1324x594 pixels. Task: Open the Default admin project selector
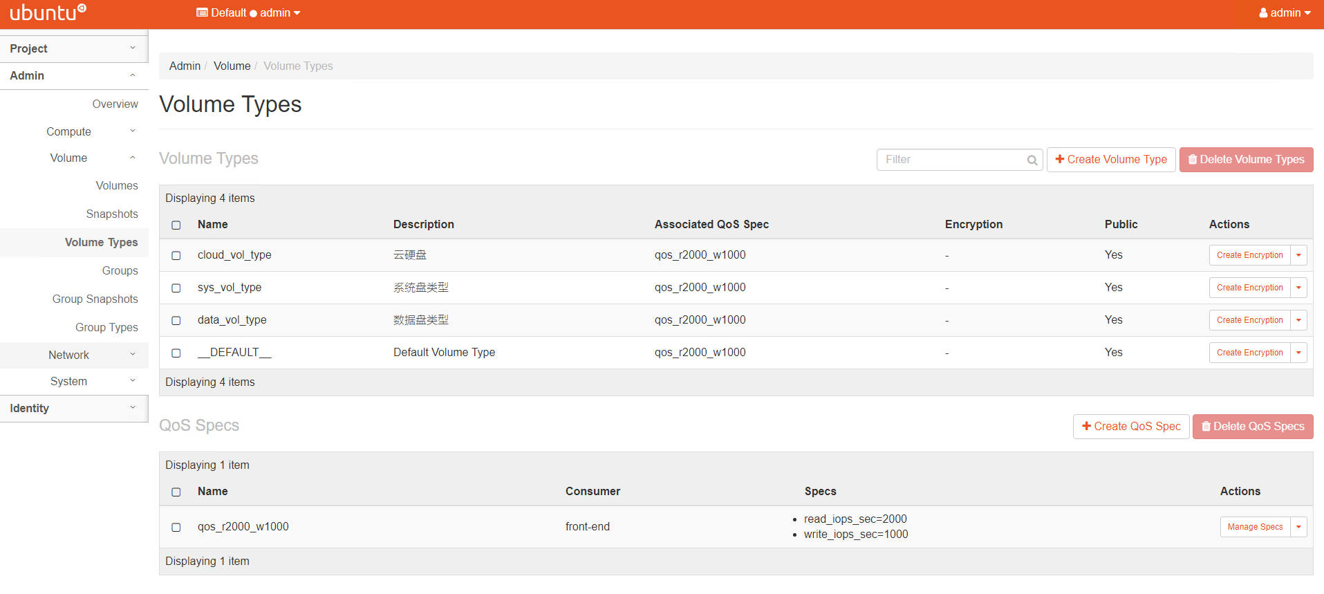tap(248, 12)
